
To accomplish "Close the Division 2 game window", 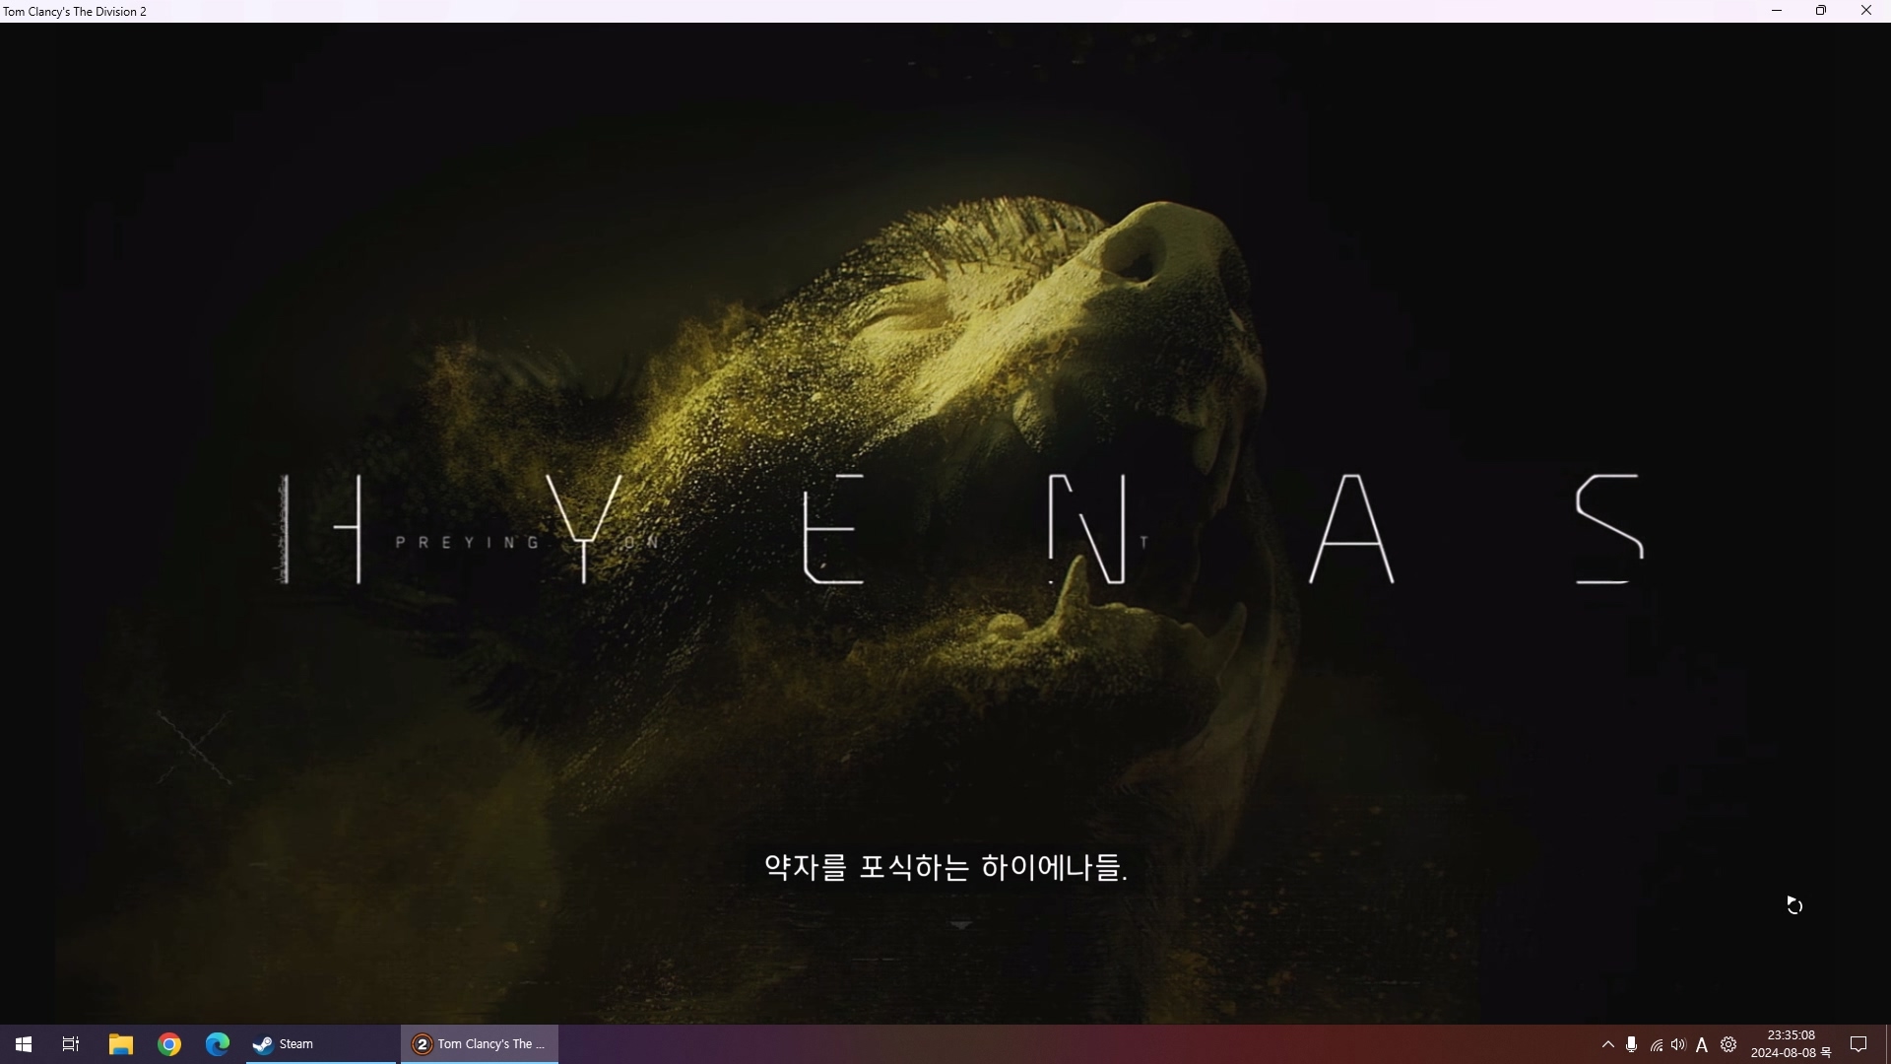I will coord(1865,11).
